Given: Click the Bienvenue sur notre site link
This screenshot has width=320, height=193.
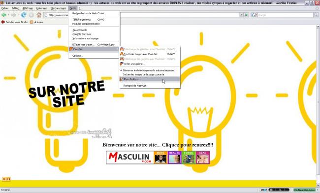Looking at the screenshot, I should (158, 145).
